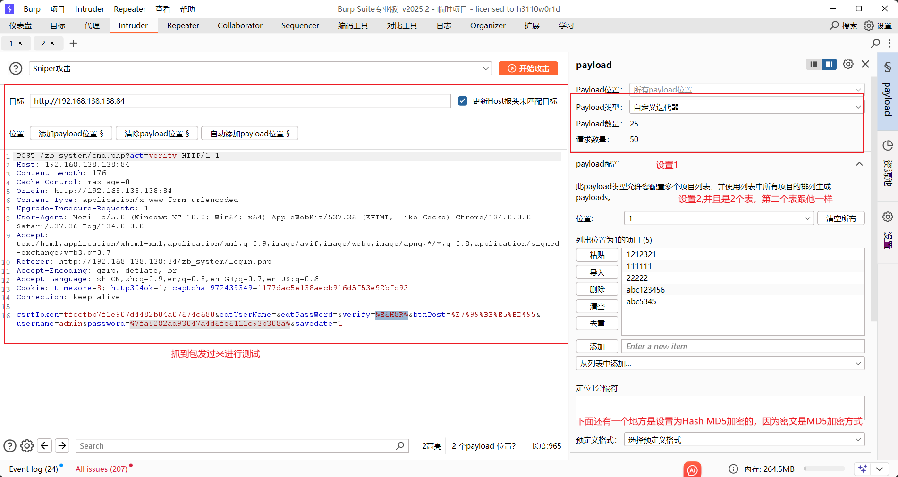Click clear all positions button
Image resolution: width=898 pixels, height=477 pixels.
[x=841, y=218]
